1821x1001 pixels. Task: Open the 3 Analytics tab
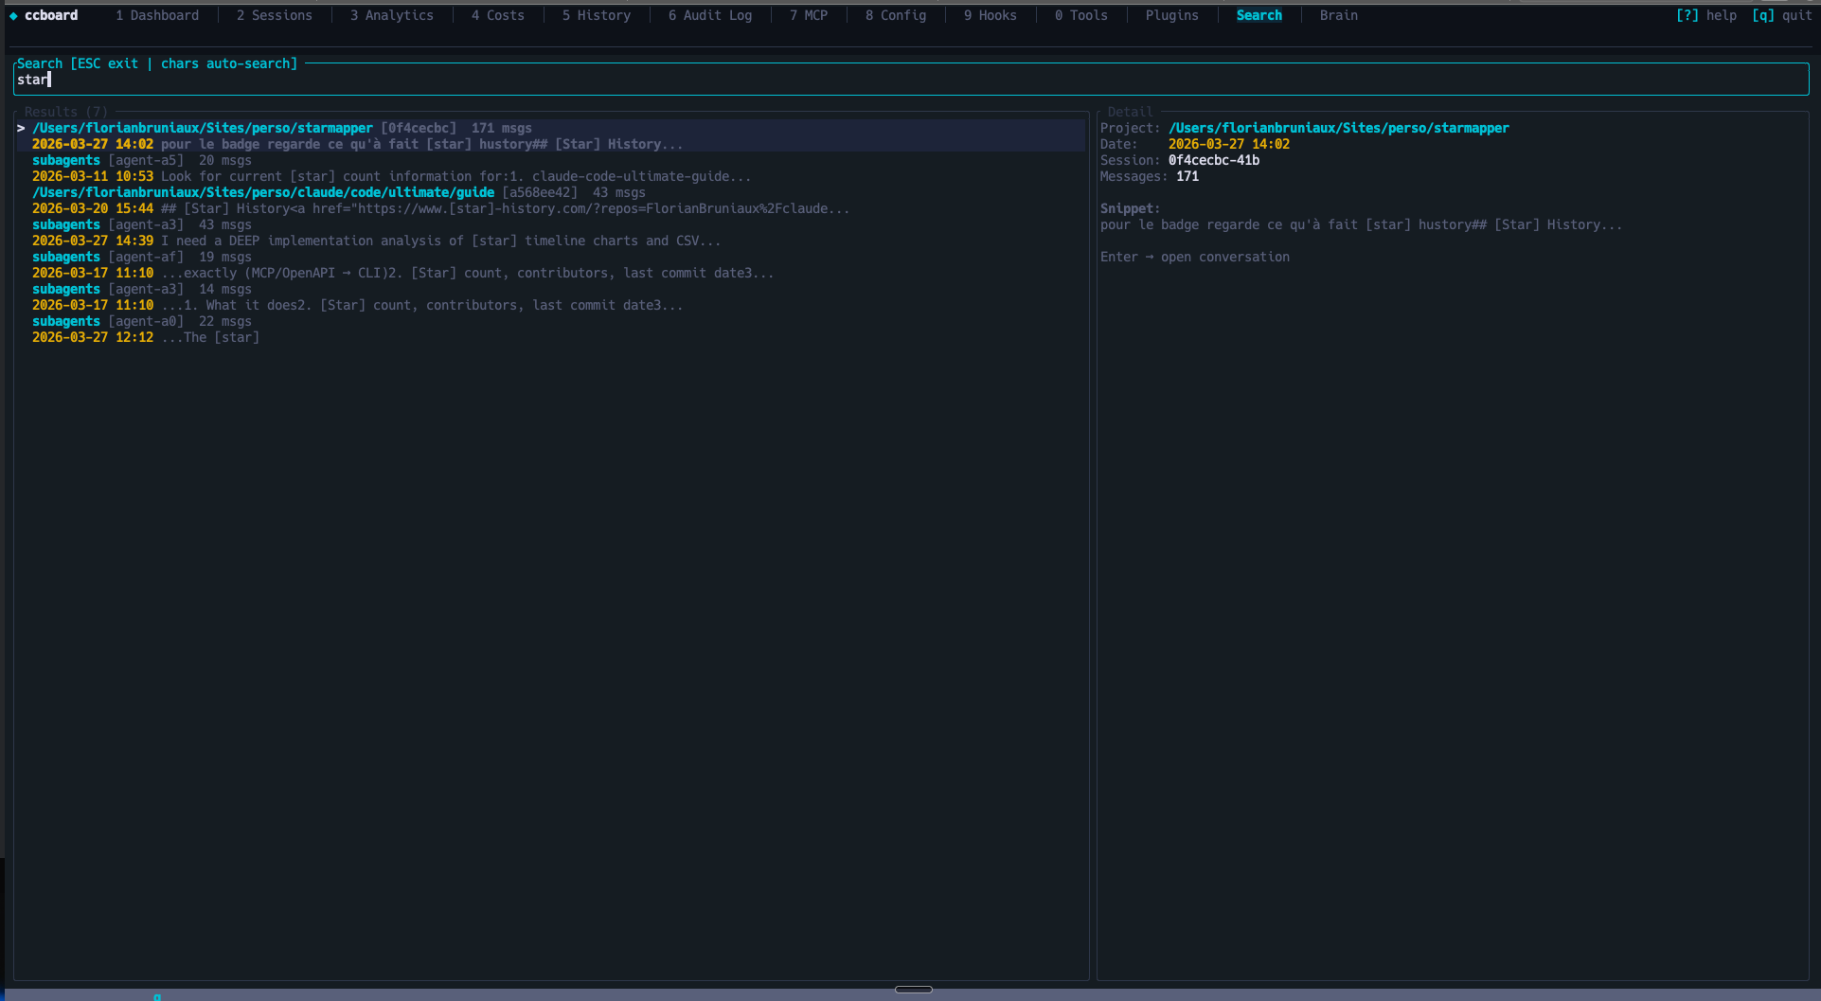[392, 16]
